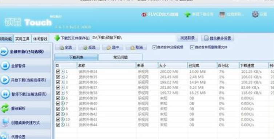Click the 全部暂停 stop-all icon

[5, 65]
